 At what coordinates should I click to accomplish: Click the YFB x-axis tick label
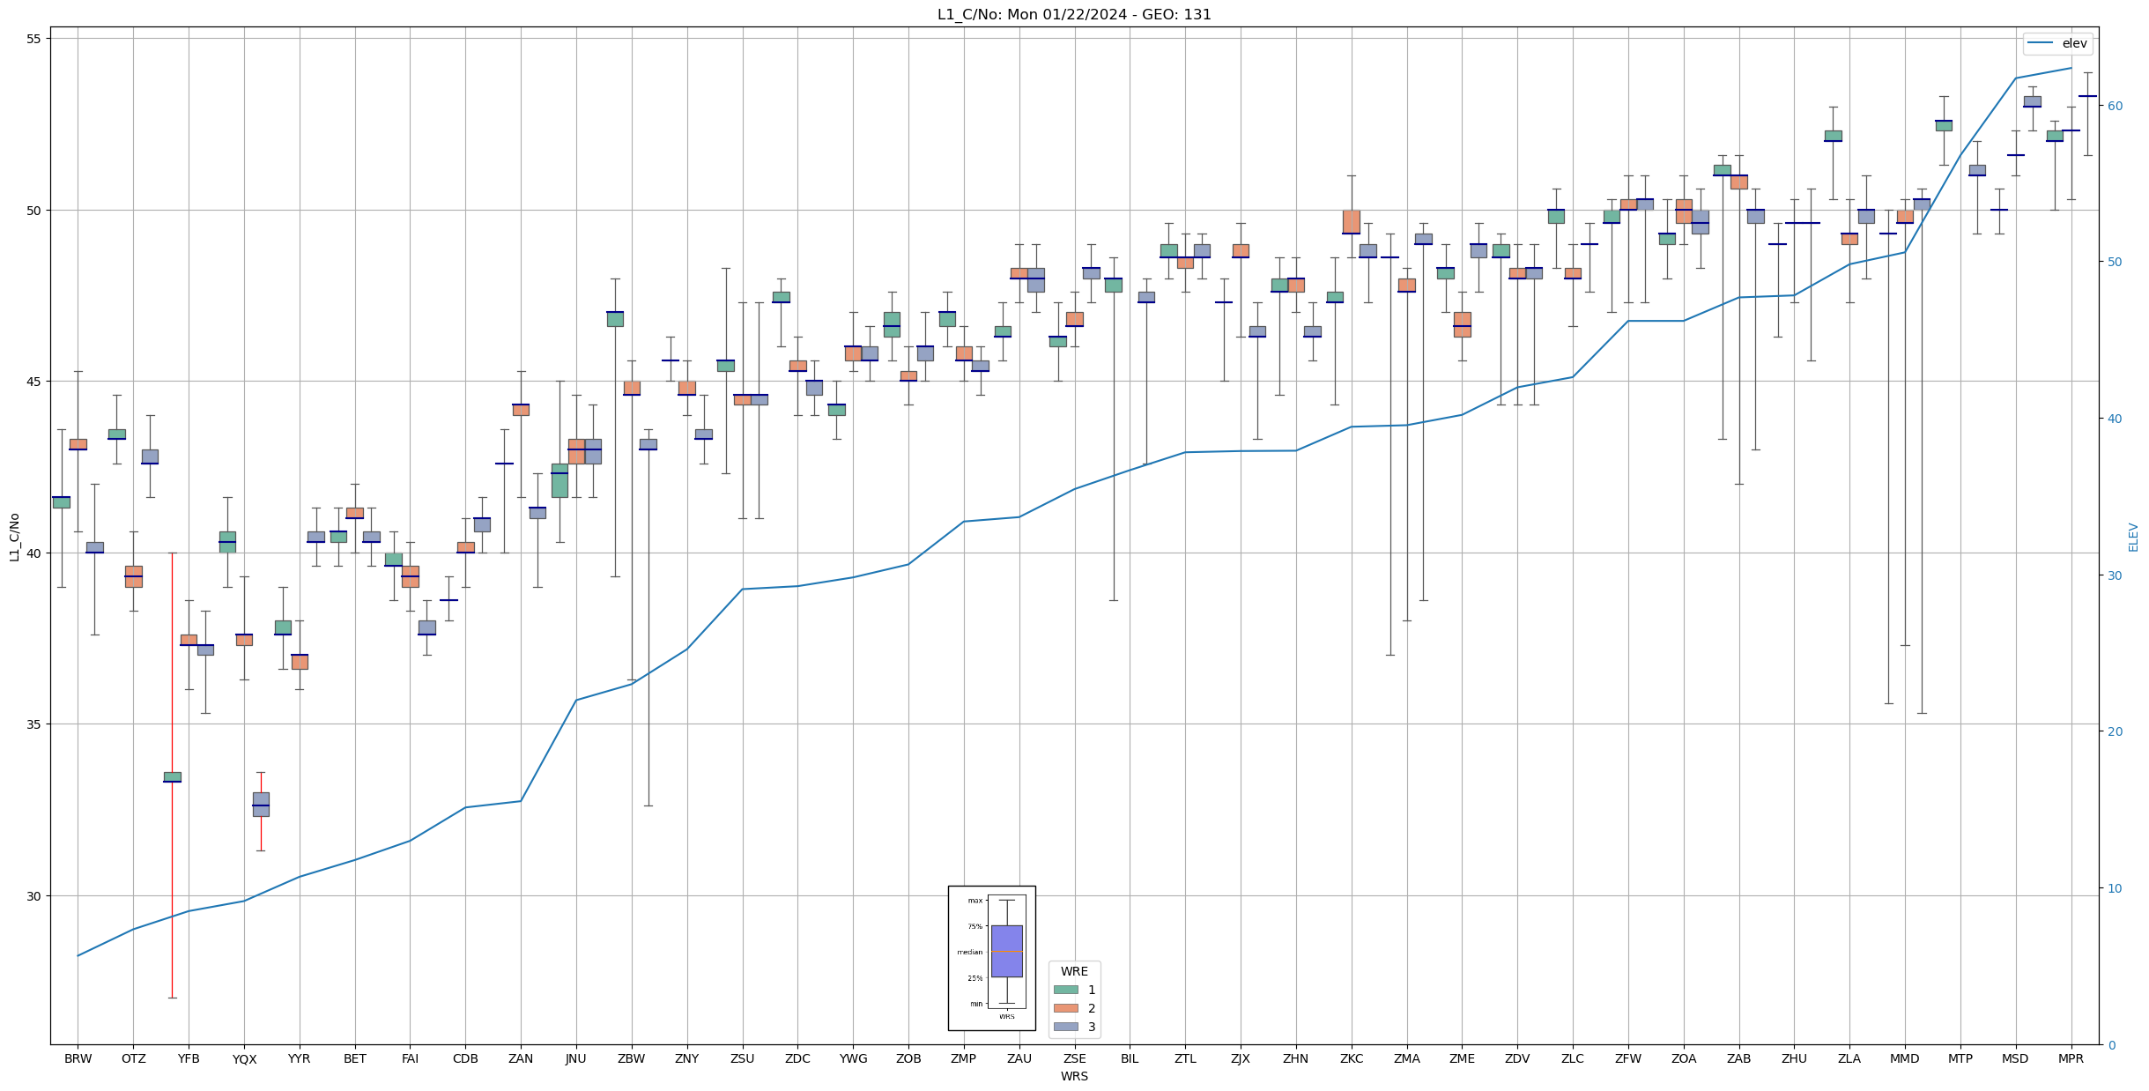point(189,1058)
